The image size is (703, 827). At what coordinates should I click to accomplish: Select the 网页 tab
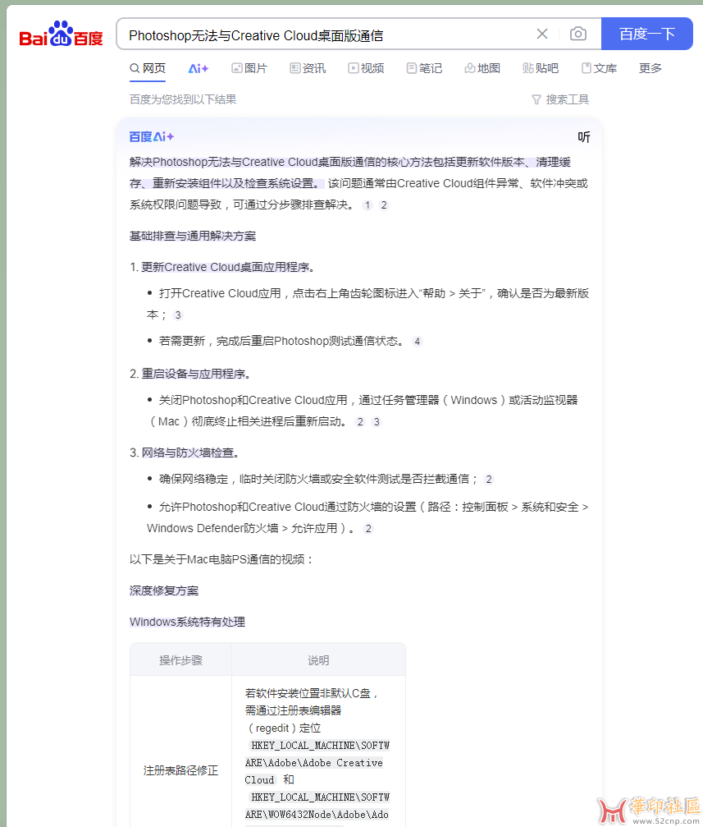click(x=148, y=68)
